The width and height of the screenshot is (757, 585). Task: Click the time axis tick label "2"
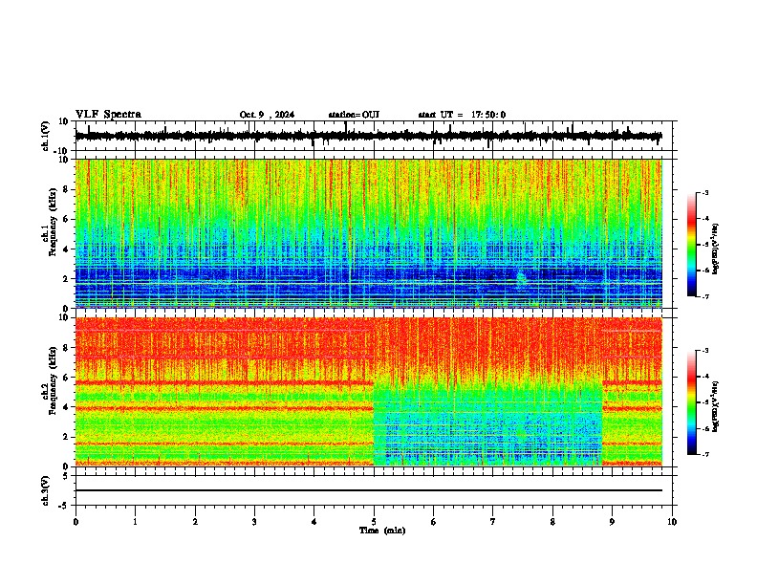[195, 522]
